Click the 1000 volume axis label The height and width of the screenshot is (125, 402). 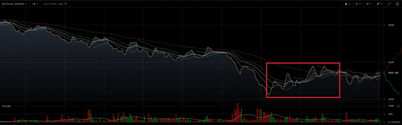point(391,106)
